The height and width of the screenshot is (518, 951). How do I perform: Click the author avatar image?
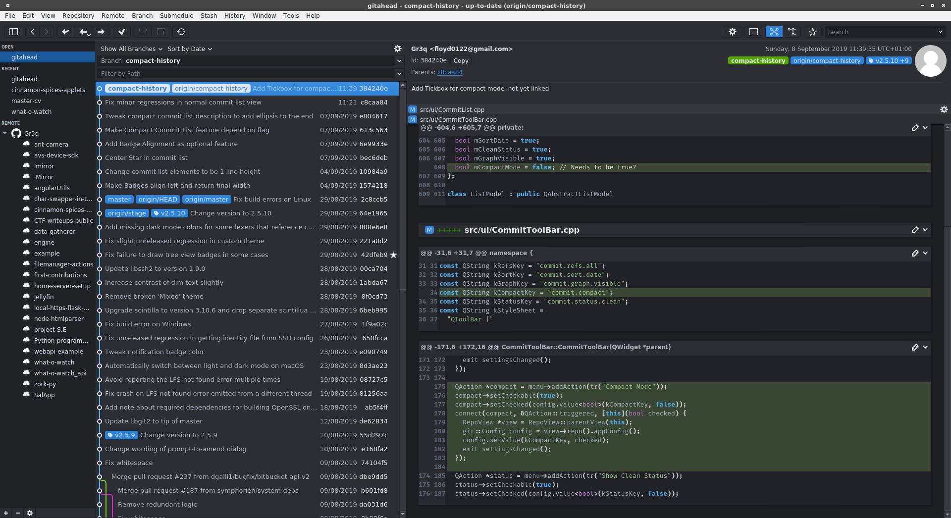[931, 61]
